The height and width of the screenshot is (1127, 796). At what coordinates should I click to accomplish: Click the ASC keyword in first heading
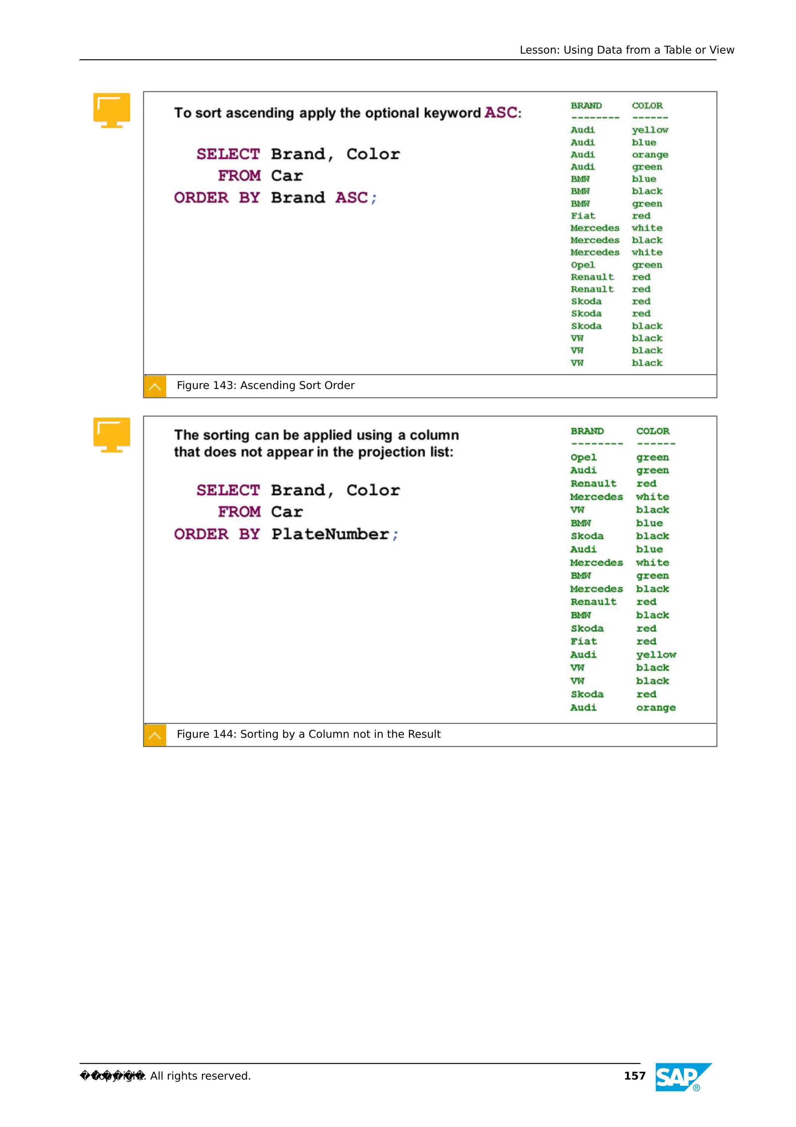click(501, 112)
